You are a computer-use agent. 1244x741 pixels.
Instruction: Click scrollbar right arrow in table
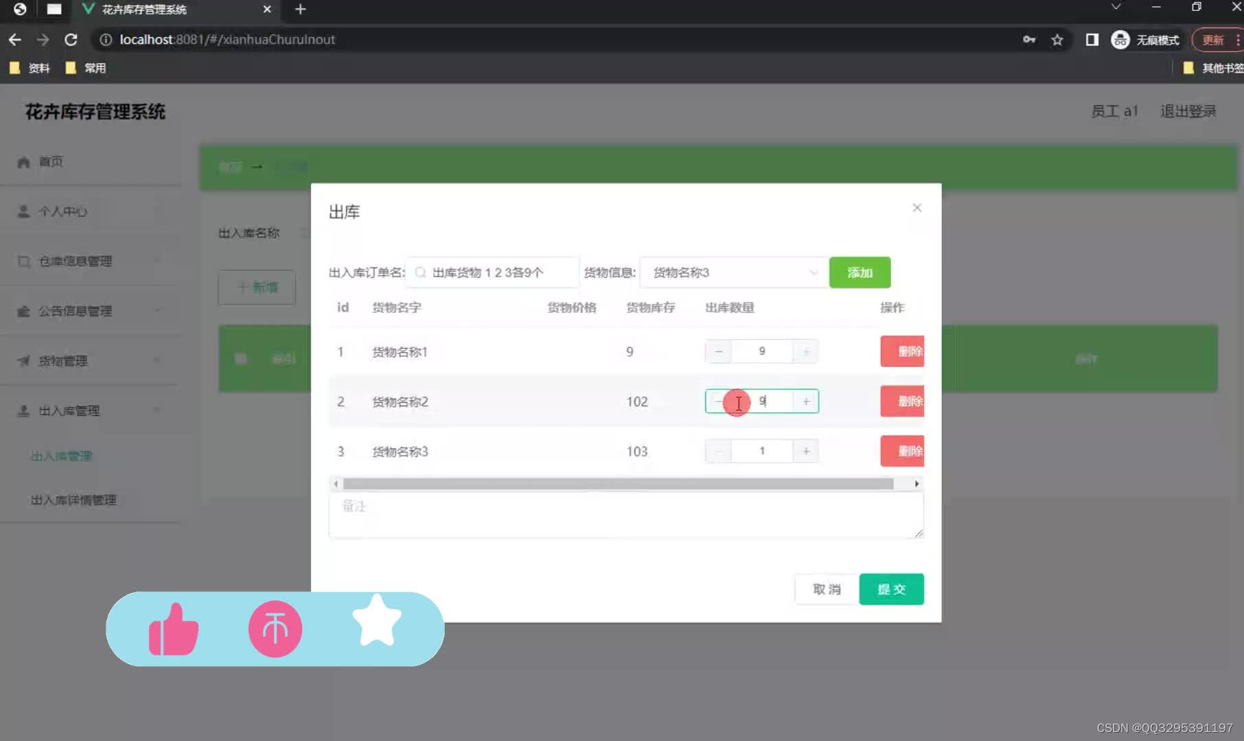(917, 484)
